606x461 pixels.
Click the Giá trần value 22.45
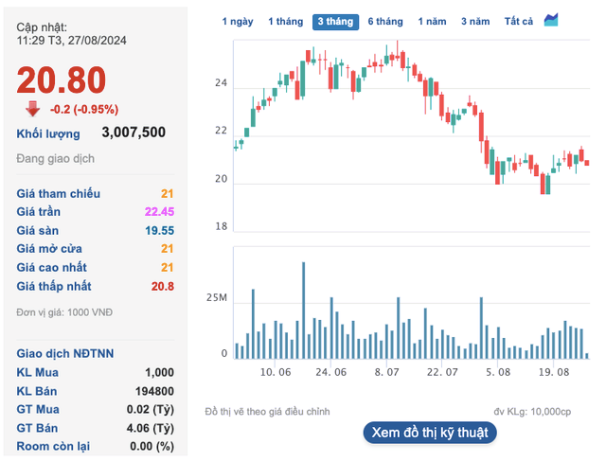click(x=159, y=211)
